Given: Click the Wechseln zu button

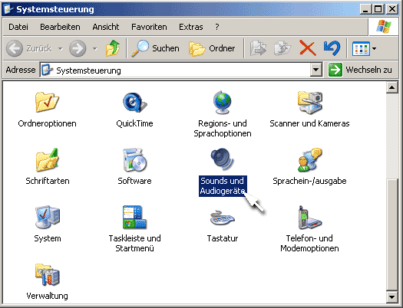Looking at the screenshot, I should point(361,70).
